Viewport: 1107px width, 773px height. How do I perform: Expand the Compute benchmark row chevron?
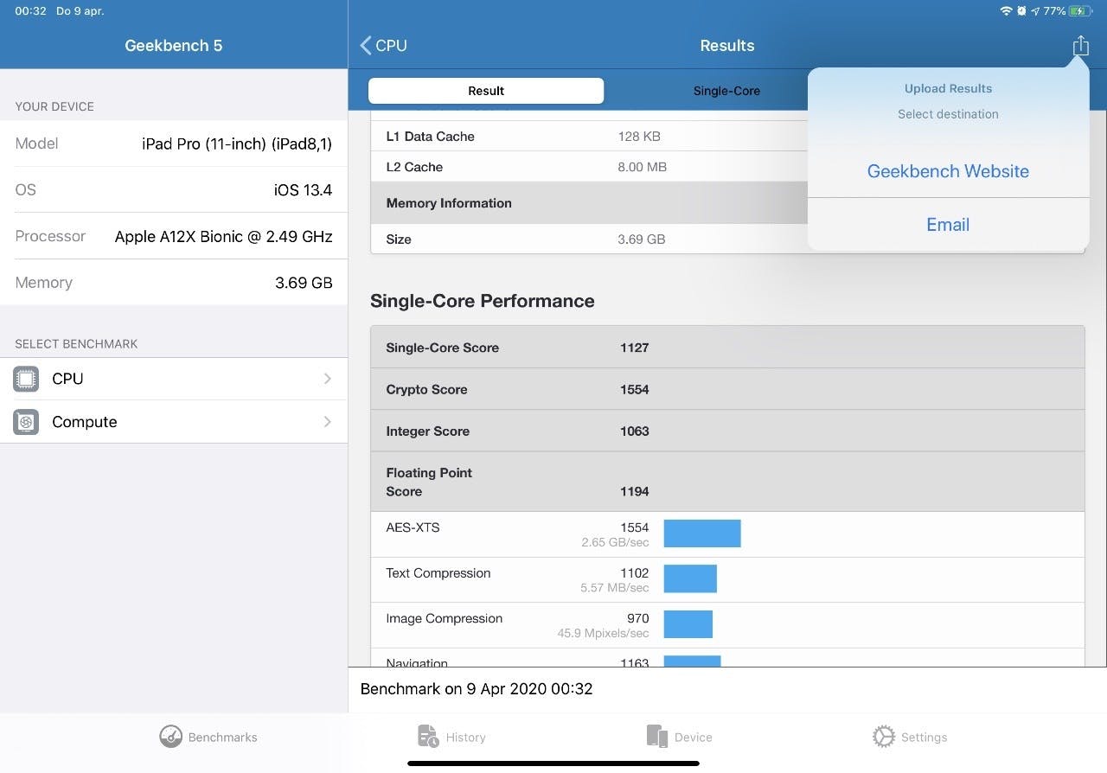click(x=328, y=422)
